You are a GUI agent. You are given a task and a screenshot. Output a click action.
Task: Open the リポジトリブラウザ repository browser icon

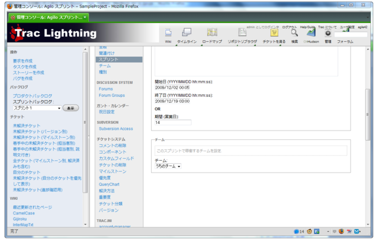(242, 32)
